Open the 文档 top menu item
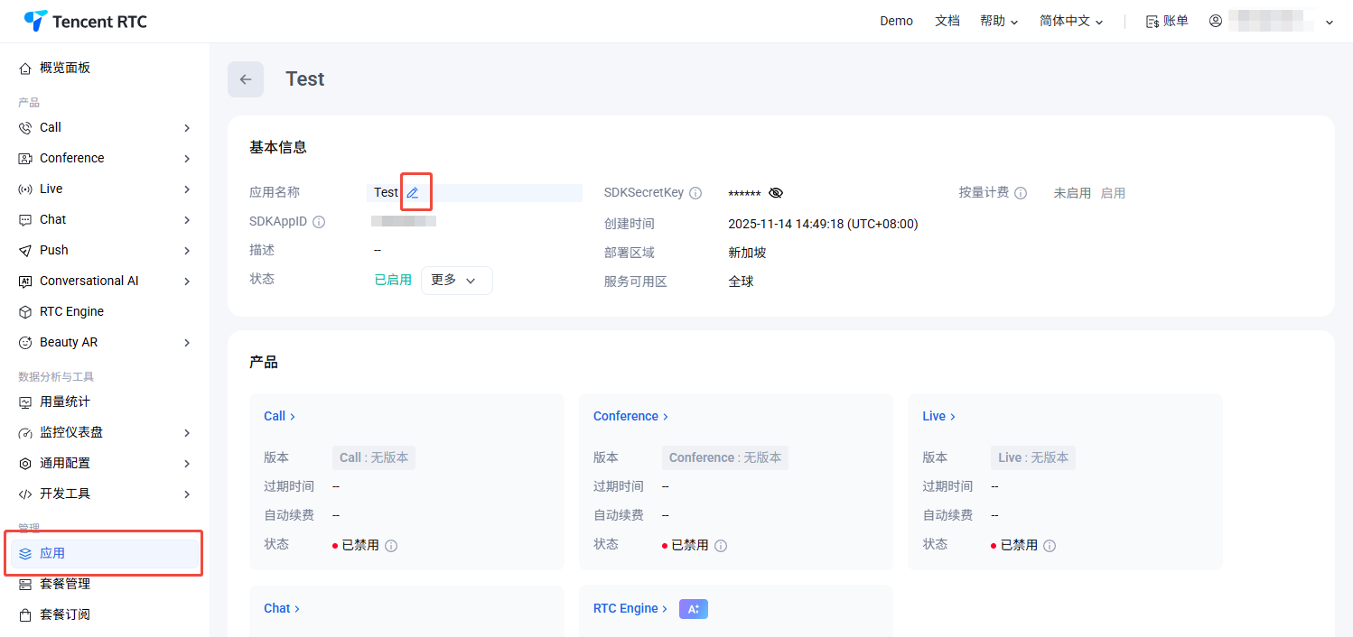This screenshot has height=637, width=1353. tap(947, 21)
